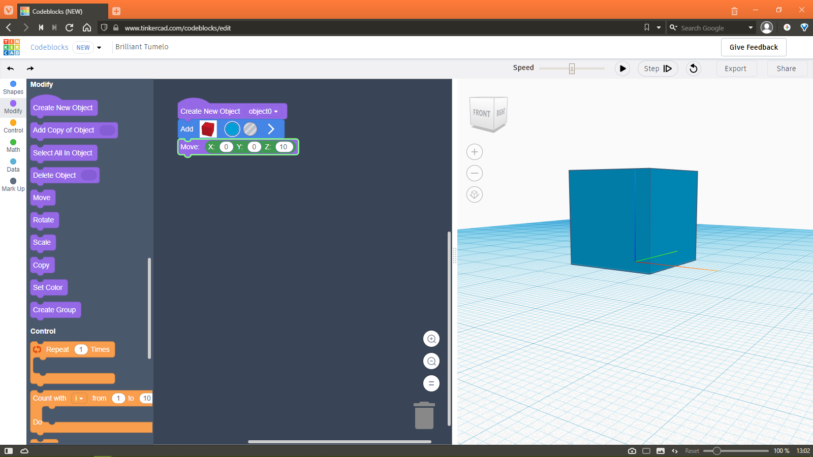Image resolution: width=813 pixels, height=457 pixels.
Task: Toggle the browser side panel
Action: tap(8, 451)
